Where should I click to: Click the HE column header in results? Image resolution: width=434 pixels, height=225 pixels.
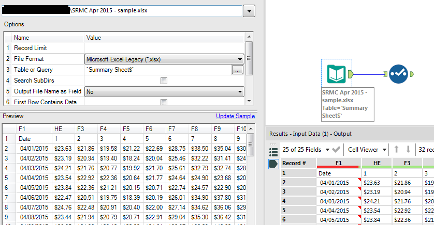pyautogui.click(x=377, y=163)
